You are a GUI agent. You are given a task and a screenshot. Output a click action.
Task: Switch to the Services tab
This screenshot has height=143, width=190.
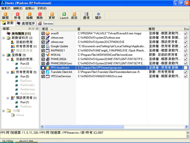coord(45,23)
